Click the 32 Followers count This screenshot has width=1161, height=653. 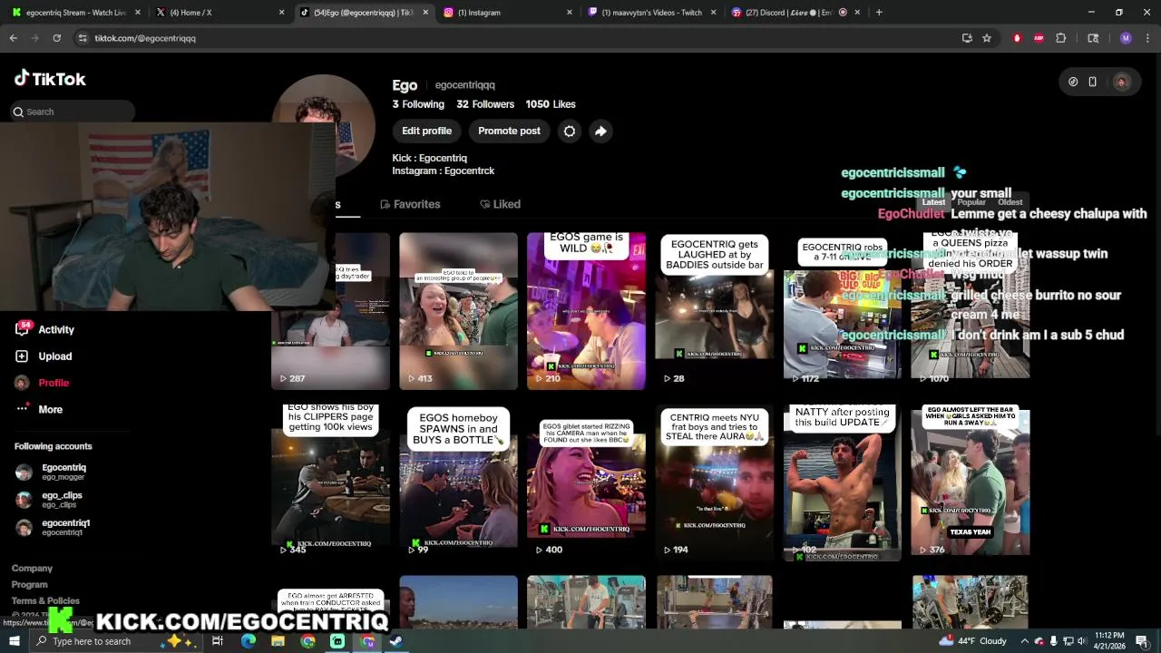point(485,104)
